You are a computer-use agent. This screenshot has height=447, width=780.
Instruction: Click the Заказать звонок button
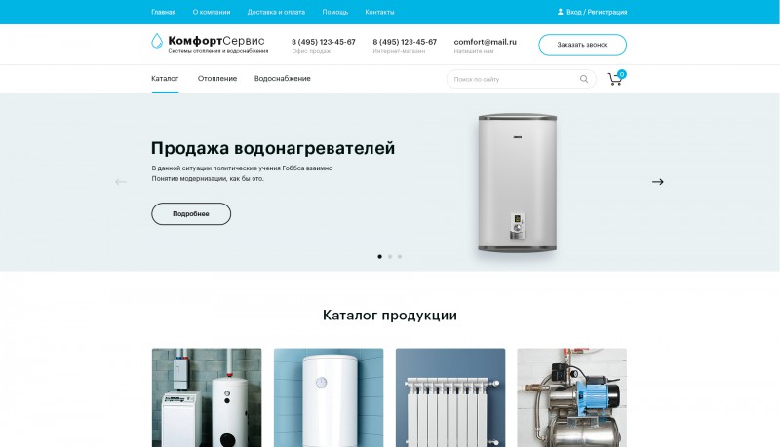582,45
